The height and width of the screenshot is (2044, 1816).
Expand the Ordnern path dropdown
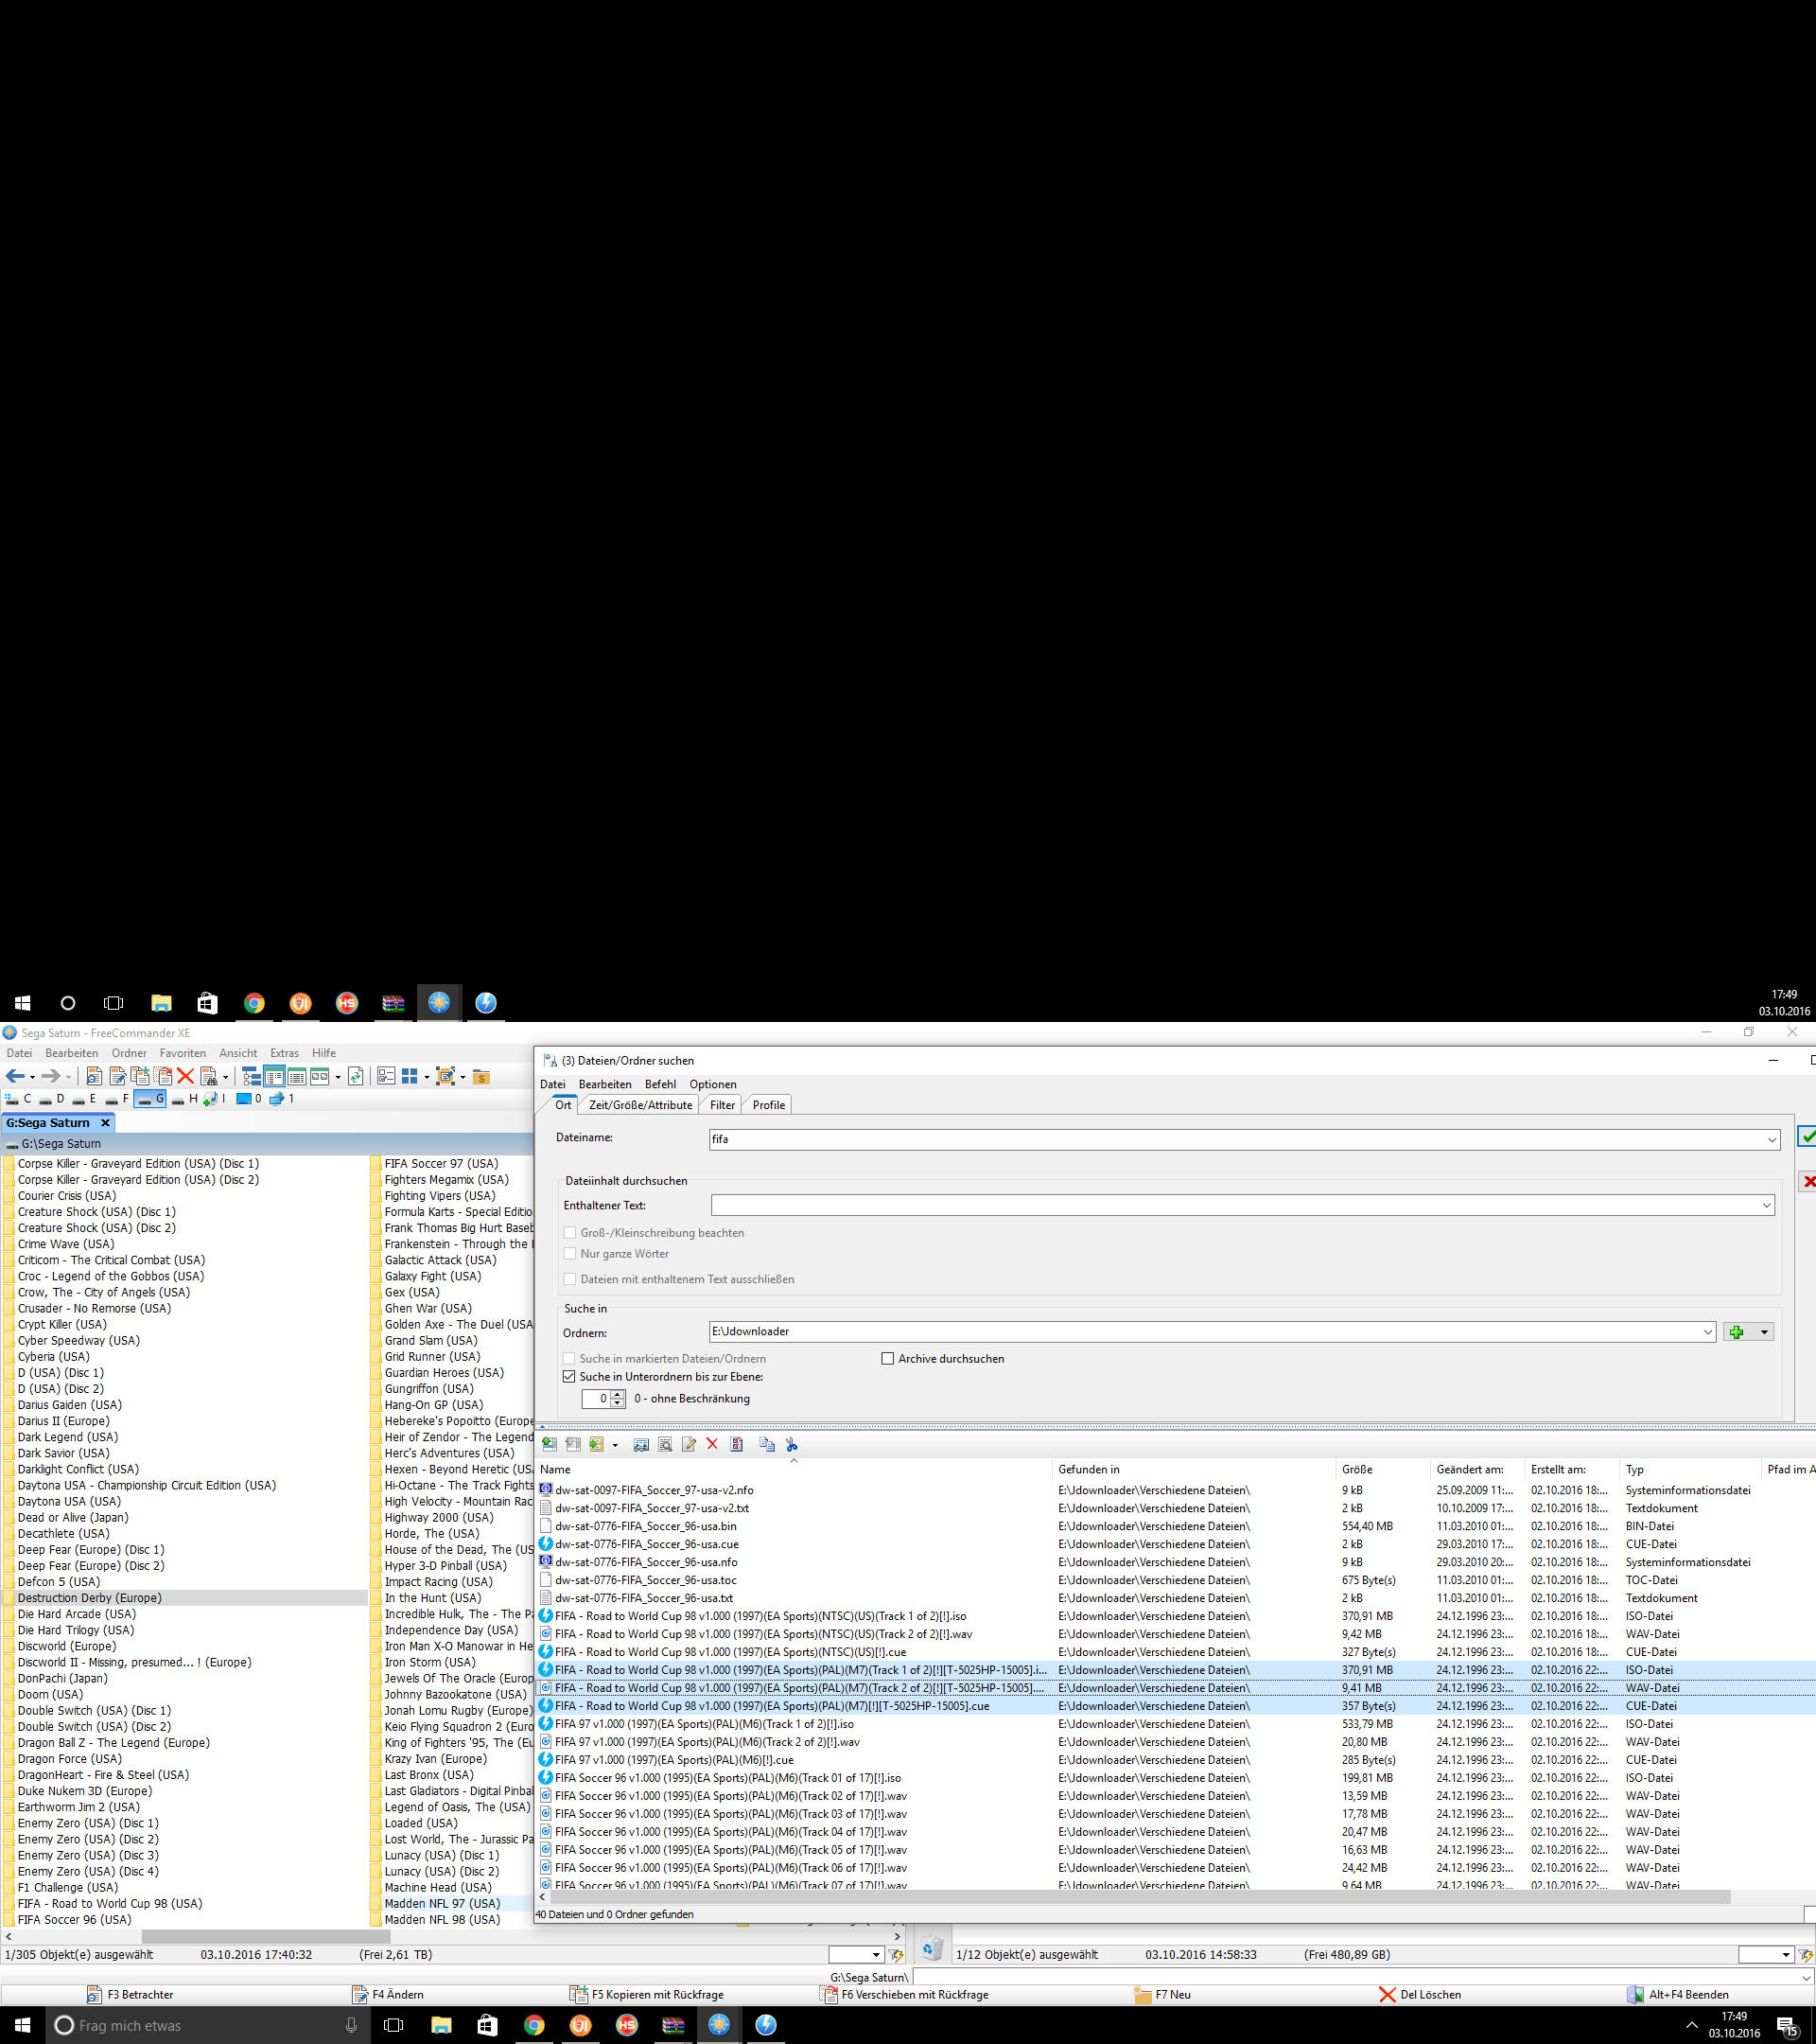coord(1707,1332)
